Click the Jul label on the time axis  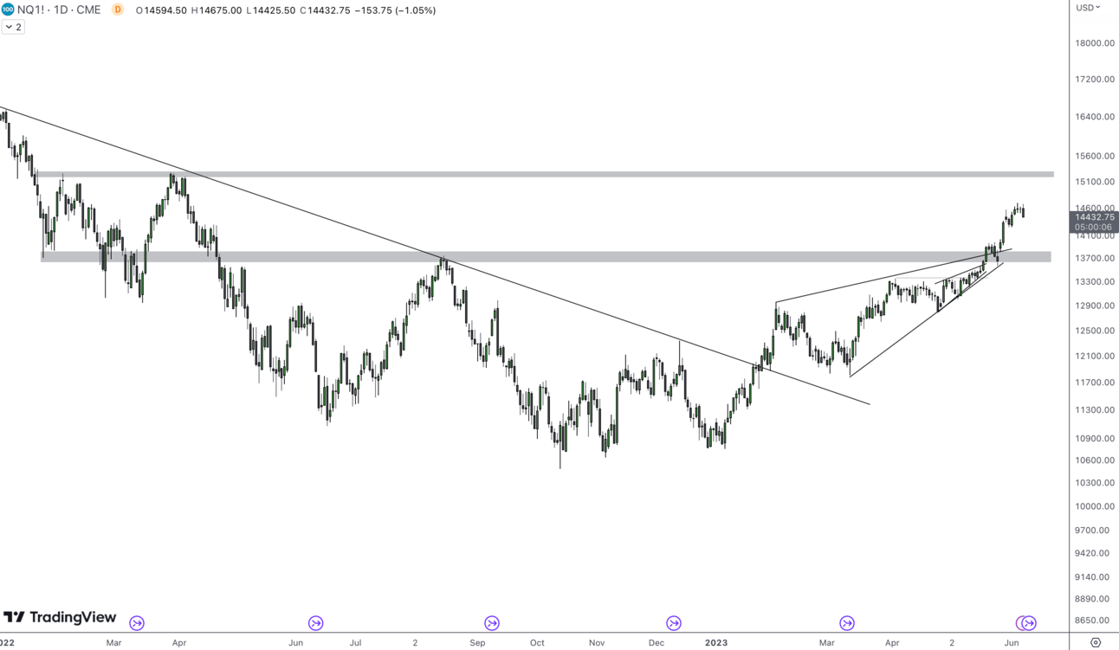356,643
